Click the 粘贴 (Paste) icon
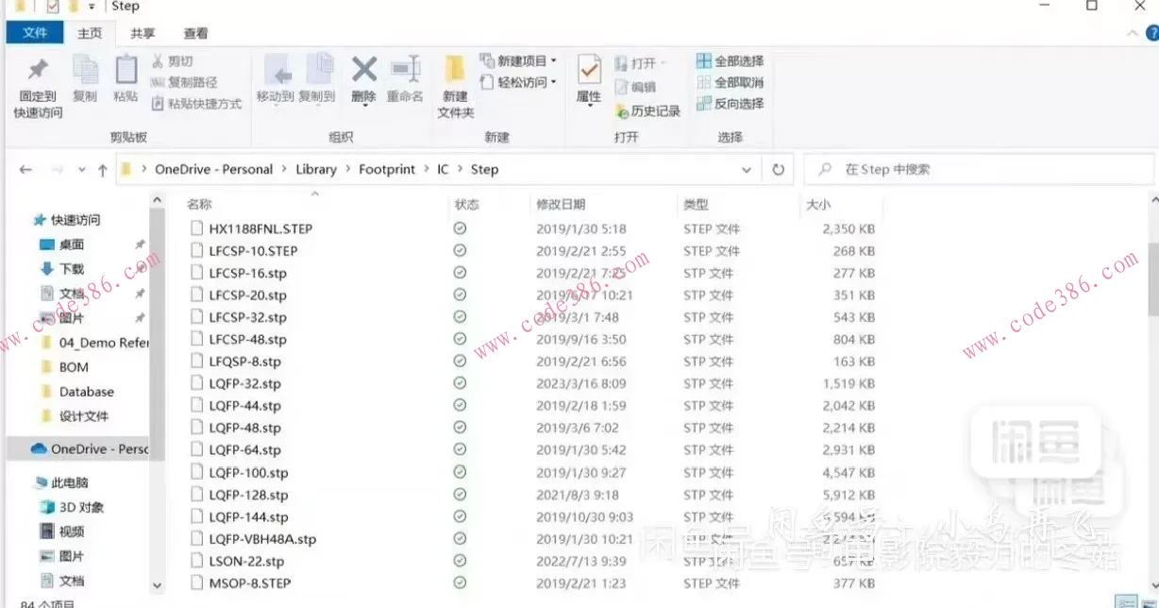Screen dimensions: 1159x608 126,82
